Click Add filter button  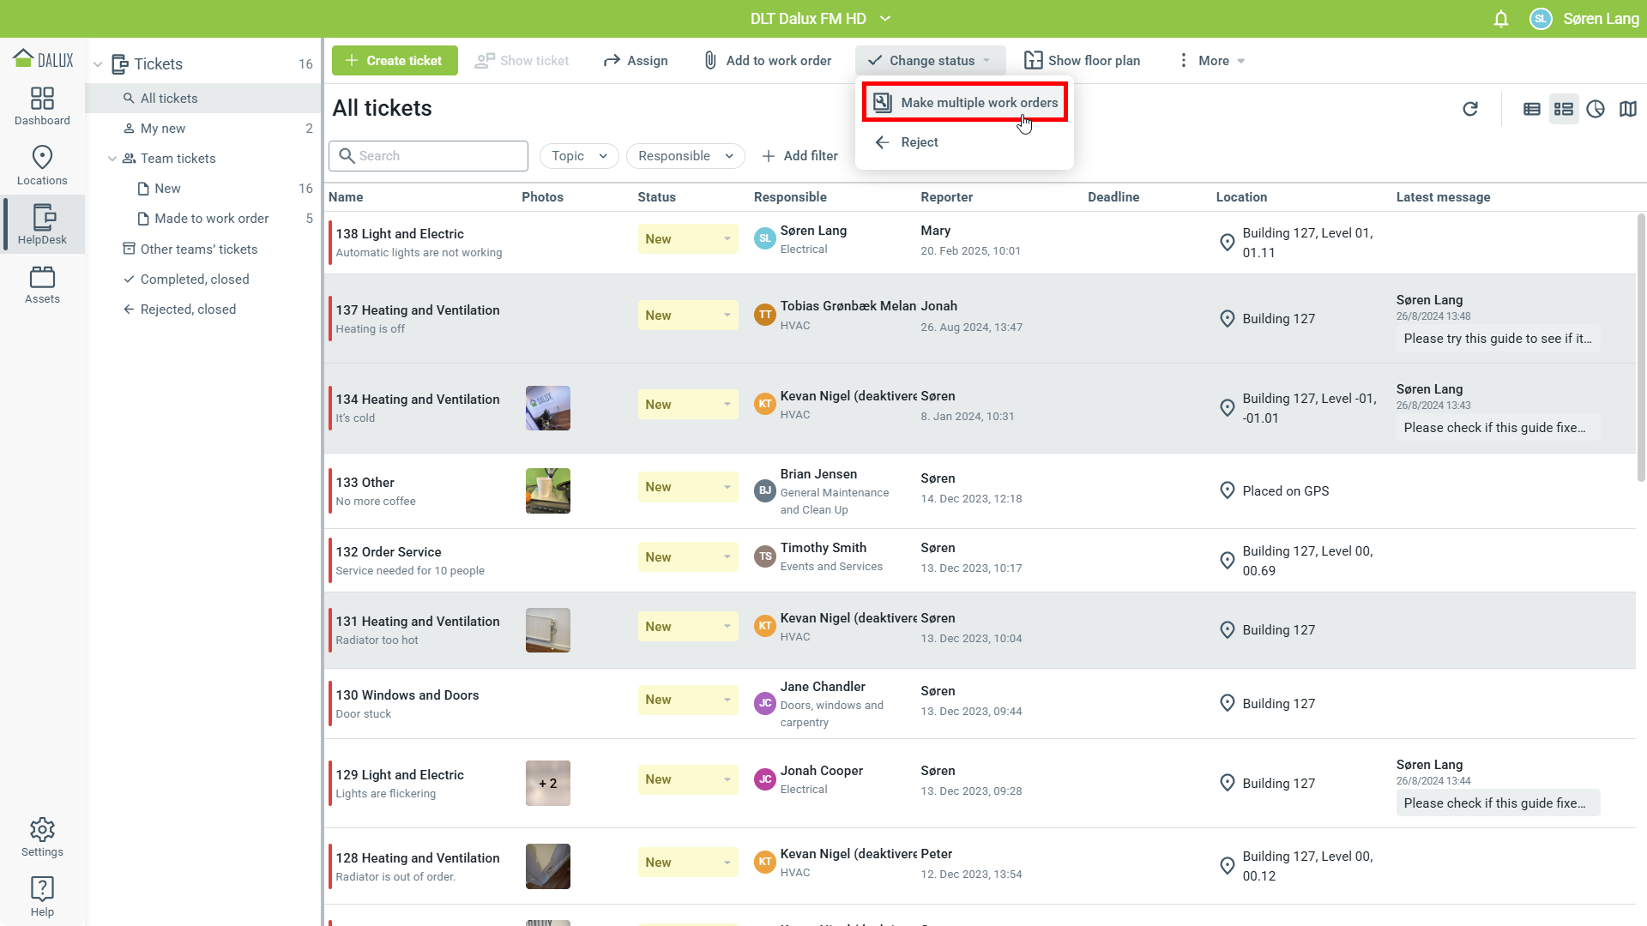coord(799,156)
